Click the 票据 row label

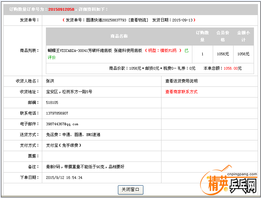tap(33, 156)
